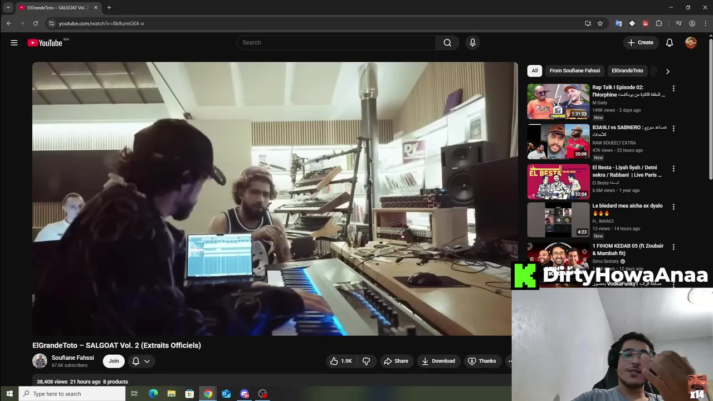Open Outlook from taskbar
This screenshot has height=401, width=713.
(226, 394)
